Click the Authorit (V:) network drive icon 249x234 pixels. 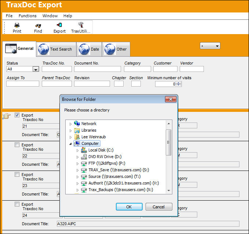[84, 183]
